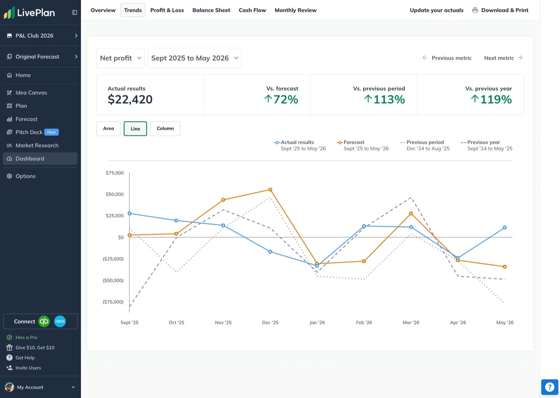Image resolution: width=560 pixels, height=398 pixels.
Task: Click the Sept '25 Actual results data point
Action: click(130, 214)
